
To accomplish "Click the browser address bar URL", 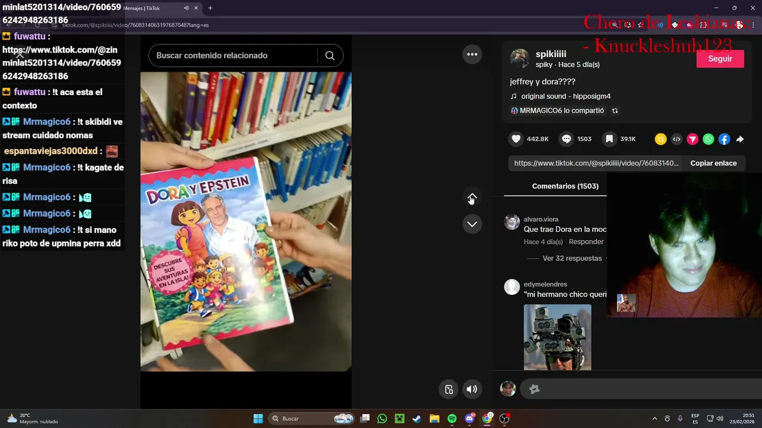I will [x=135, y=25].
